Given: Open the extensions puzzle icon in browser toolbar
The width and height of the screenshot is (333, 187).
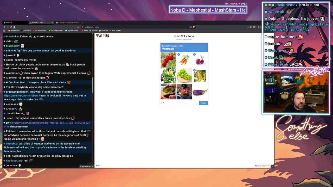Looking at the screenshot, I should (x=251, y=27).
